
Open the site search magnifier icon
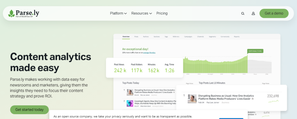(243, 13)
